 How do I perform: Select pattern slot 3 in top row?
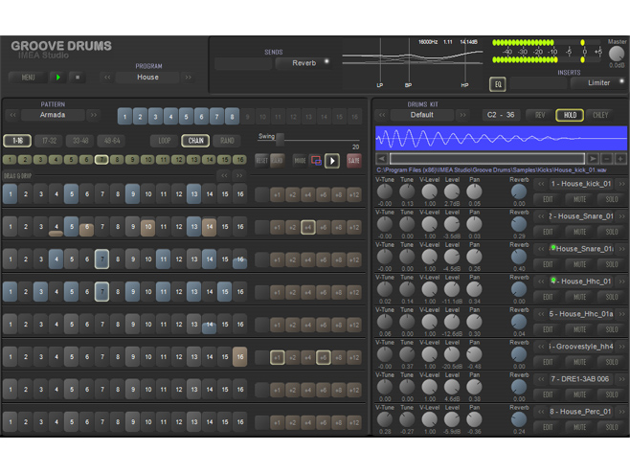pos(155,117)
